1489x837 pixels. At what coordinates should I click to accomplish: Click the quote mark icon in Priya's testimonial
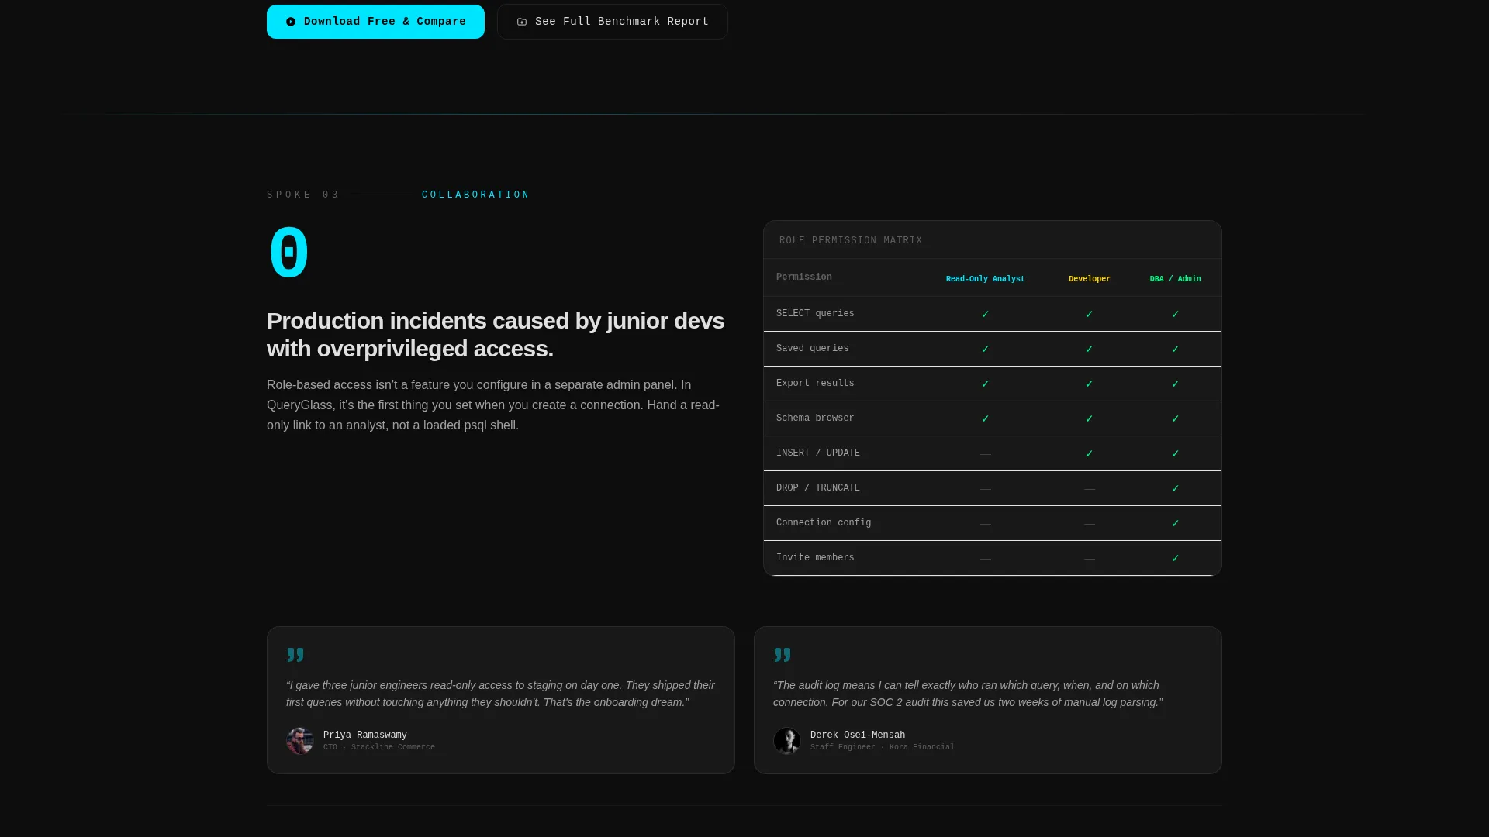(295, 655)
